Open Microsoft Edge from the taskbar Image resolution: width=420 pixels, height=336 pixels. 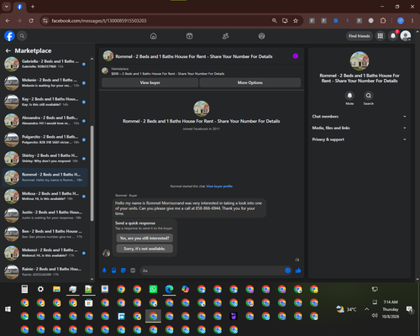(x=169, y=289)
